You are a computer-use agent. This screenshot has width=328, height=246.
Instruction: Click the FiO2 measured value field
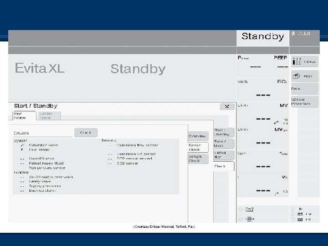pyautogui.click(x=263, y=95)
